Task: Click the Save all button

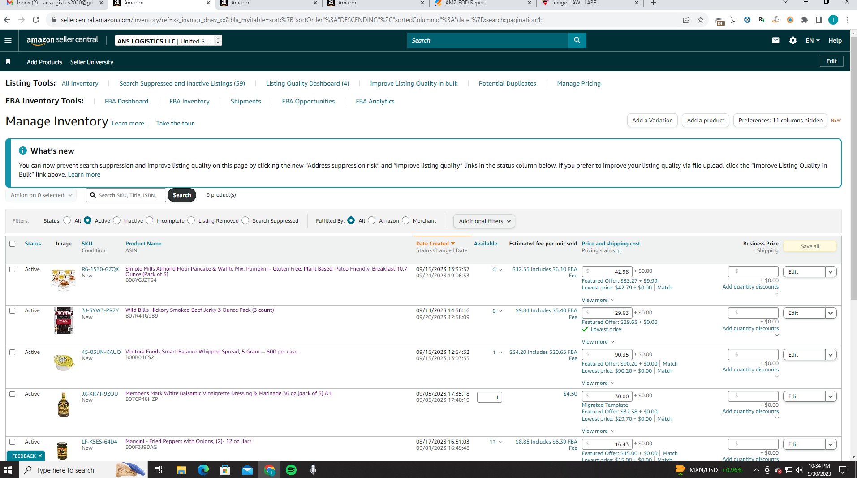Action: tap(810, 246)
